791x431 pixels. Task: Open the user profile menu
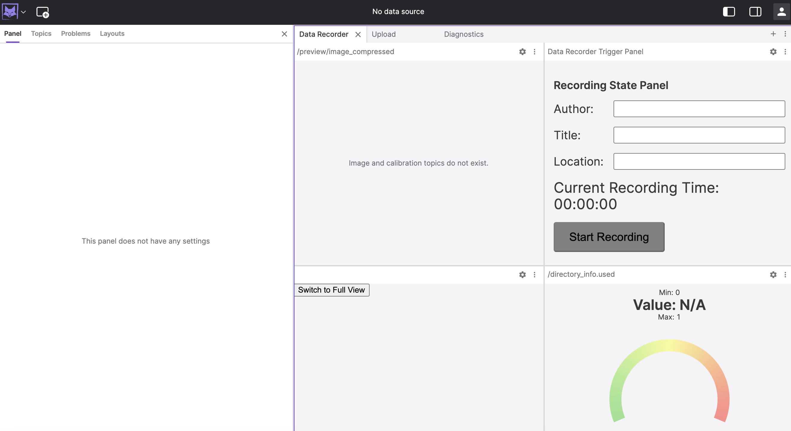pyautogui.click(x=781, y=12)
